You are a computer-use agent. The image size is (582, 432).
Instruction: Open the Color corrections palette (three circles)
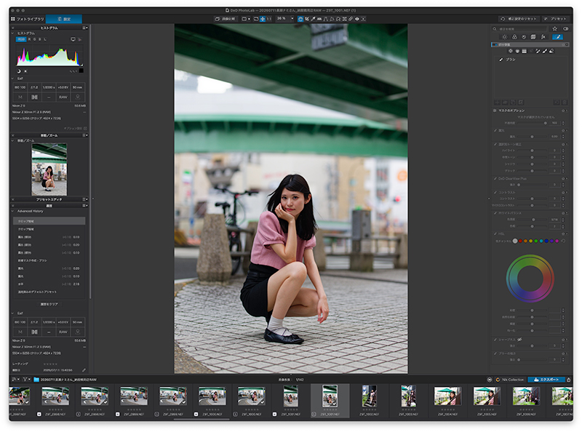[514, 37]
